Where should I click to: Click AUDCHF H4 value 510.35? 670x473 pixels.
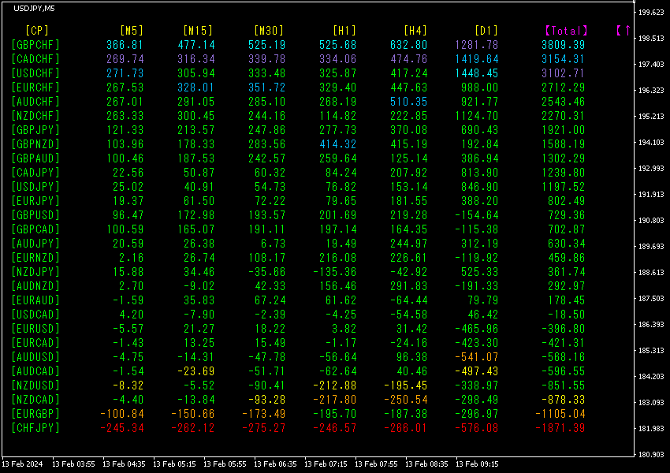pyautogui.click(x=408, y=101)
